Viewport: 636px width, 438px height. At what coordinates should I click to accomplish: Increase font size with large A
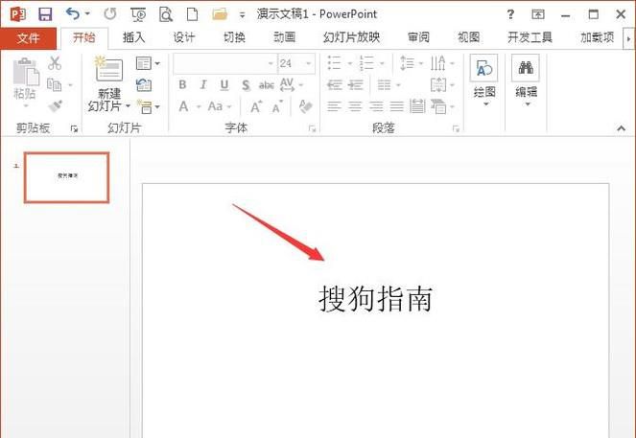[255, 107]
